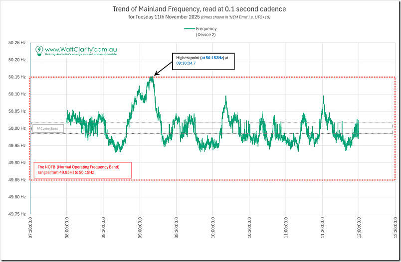Click the WattClarity lightbulb logo icon
The width and height of the screenshot is (401, 262).
click(x=39, y=50)
